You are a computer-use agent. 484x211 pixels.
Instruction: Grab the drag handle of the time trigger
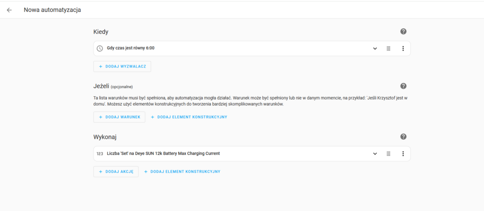(389, 48)
